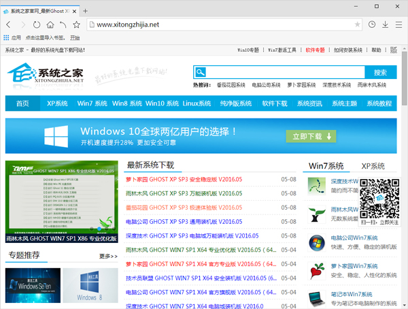
Task: Open 系统主题 in navigation bar
Action: 344,103
